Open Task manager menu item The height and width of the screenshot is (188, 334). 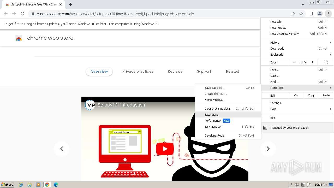[x=228, y=127]
